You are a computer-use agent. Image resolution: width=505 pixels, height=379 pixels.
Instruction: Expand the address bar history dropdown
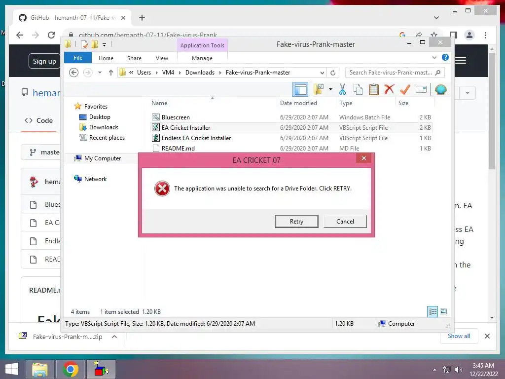[322, 73]
